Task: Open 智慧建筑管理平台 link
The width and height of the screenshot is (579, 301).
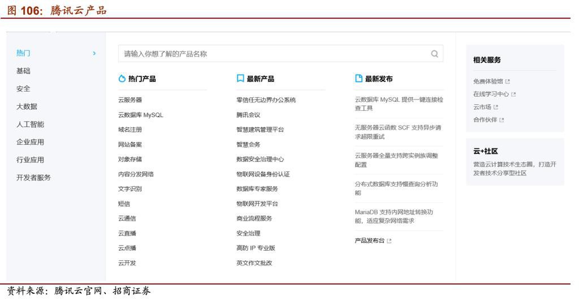Action: tap(260, 130)
